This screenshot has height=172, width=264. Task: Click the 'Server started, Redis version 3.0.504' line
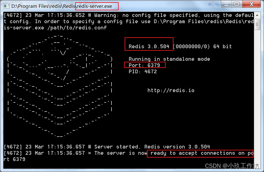pos(107,147)
